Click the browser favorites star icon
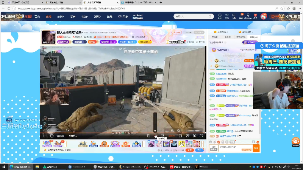This screenshot has height=170, width=303. click(282, 8)
